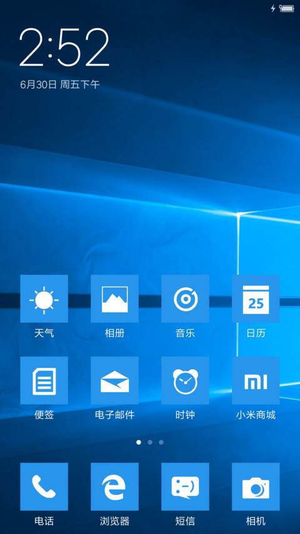The width and height of the screenshot is (300, 534).
Task: Launch the 小米商城 Mi store app
Action: tap(256, 381)
